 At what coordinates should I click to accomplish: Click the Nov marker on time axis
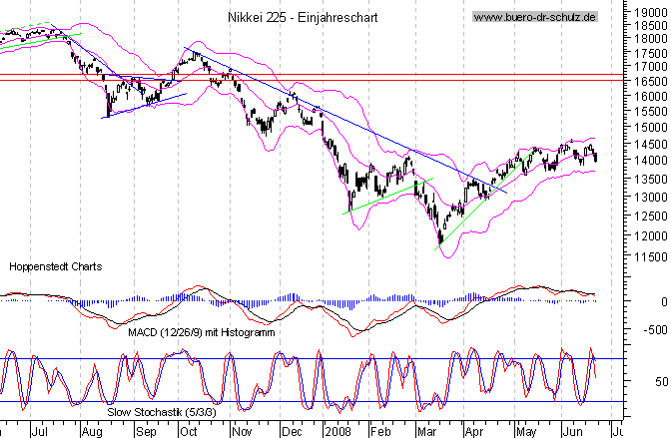coord(243,430)
